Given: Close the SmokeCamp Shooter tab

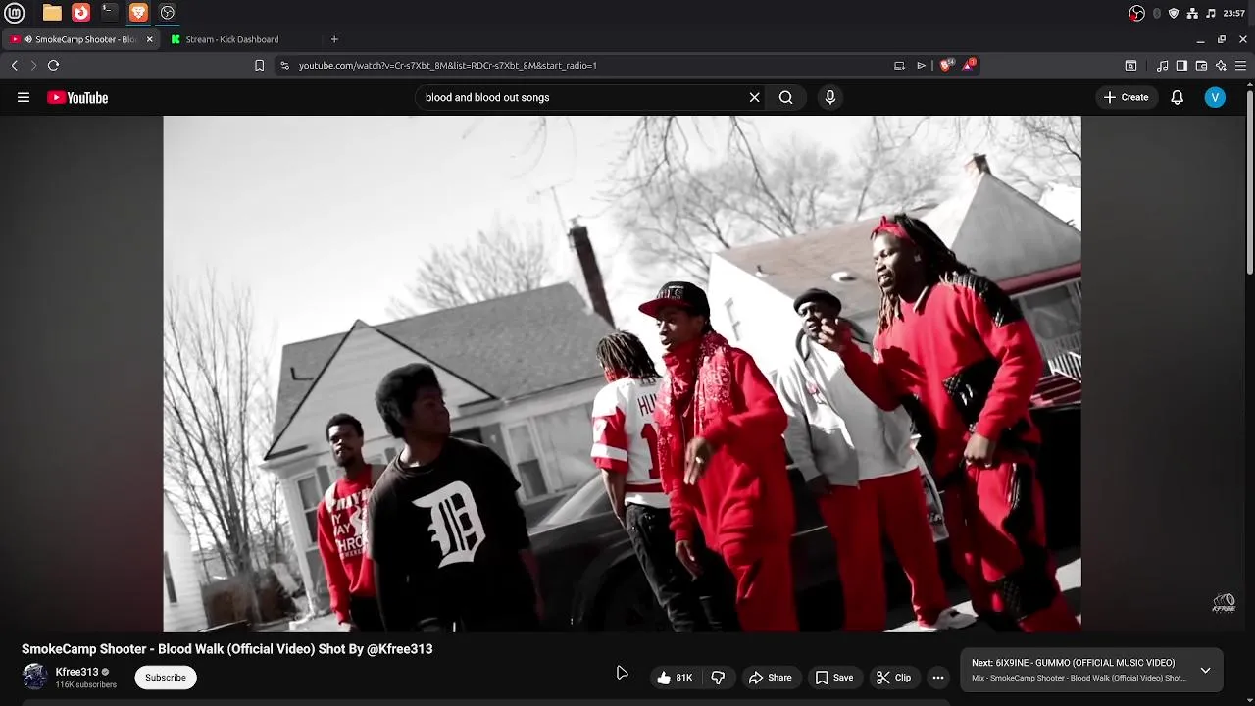Looking at the screenshot, I should click(149, 39).
